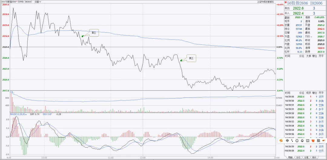This screenshot has height=160, width=327.
Task: Open the 日面 period dropdown in chart header
Action: (38, 2)
